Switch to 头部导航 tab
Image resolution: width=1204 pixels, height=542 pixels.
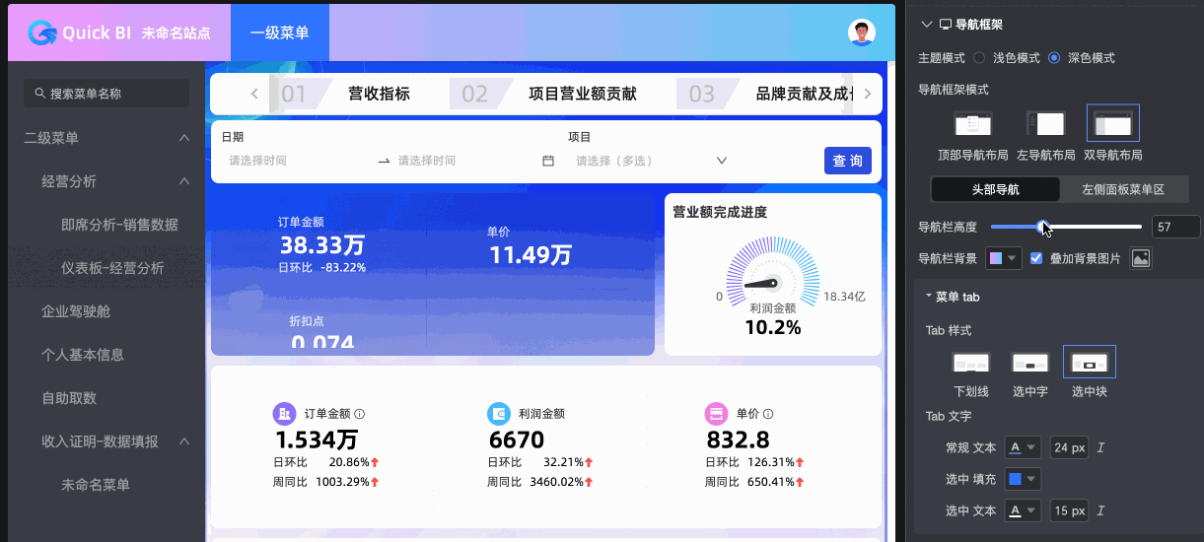click(995, 189)
